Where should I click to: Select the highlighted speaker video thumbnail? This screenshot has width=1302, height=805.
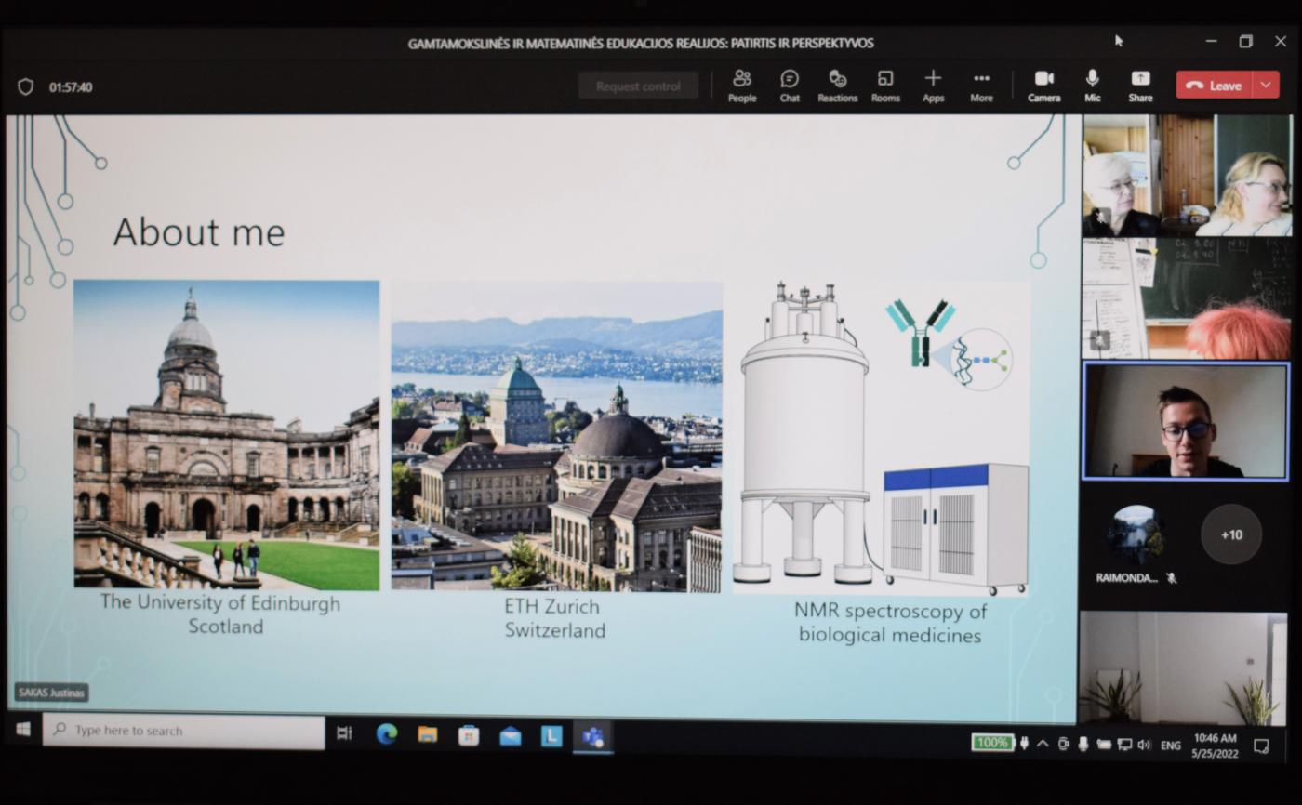pyautogui.click(x=1185, y=421)
